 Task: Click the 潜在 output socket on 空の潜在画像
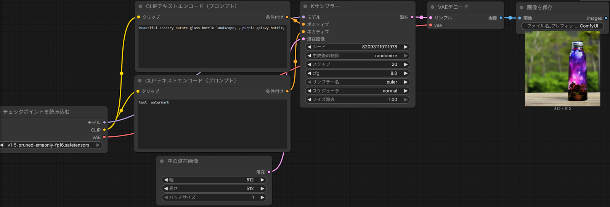pyautogui.click(x=269, y=172)
